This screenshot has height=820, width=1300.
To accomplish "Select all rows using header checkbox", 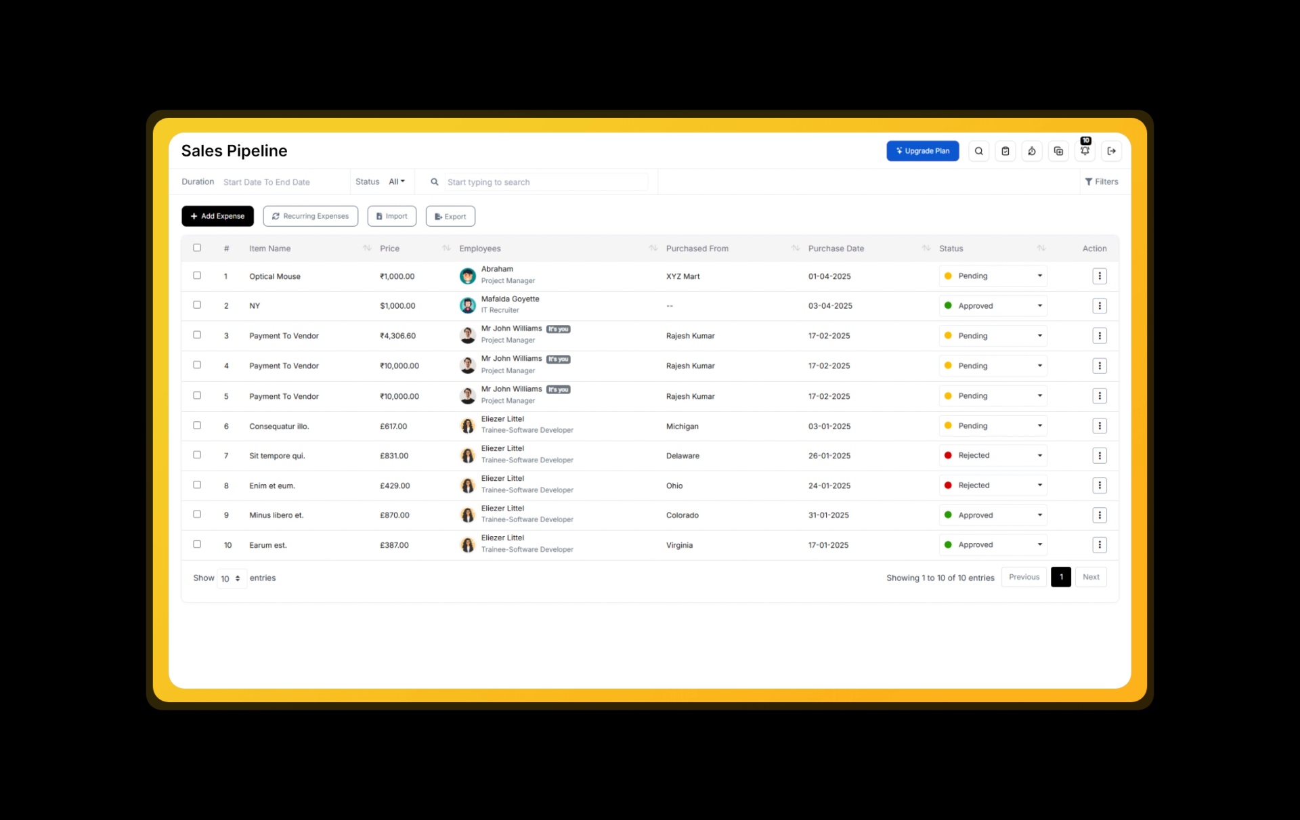I will pyautogui.click(x=197, y=248).
